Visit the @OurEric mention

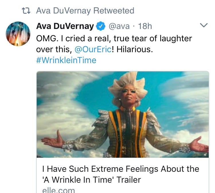tap(93, 49)
